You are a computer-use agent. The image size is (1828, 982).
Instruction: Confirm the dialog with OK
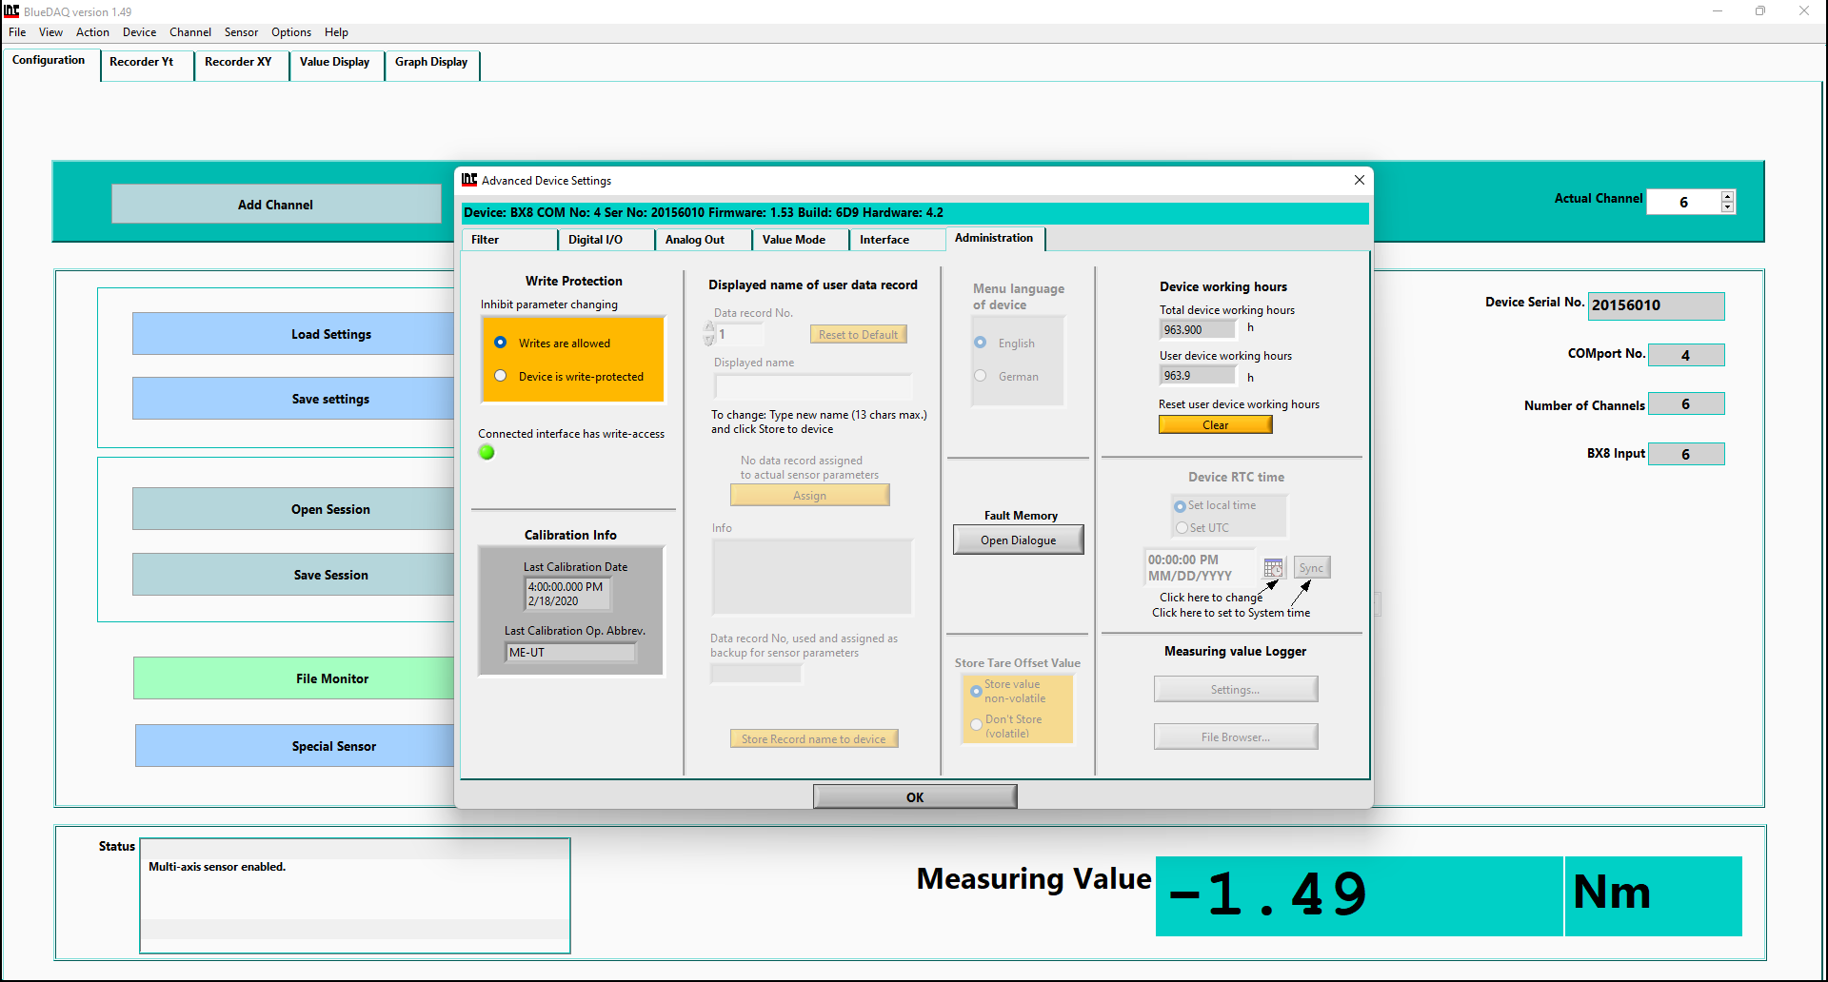click(915, 797)
